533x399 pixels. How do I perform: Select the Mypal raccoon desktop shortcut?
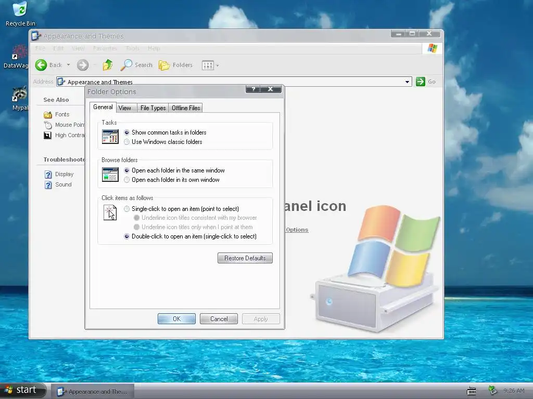pos(19,98)
